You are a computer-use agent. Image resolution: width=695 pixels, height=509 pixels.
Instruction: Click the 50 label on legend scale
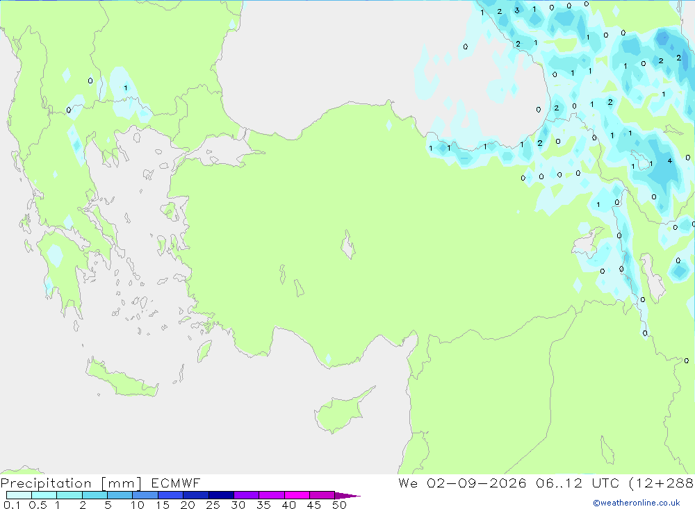click(x=339, y=505)
